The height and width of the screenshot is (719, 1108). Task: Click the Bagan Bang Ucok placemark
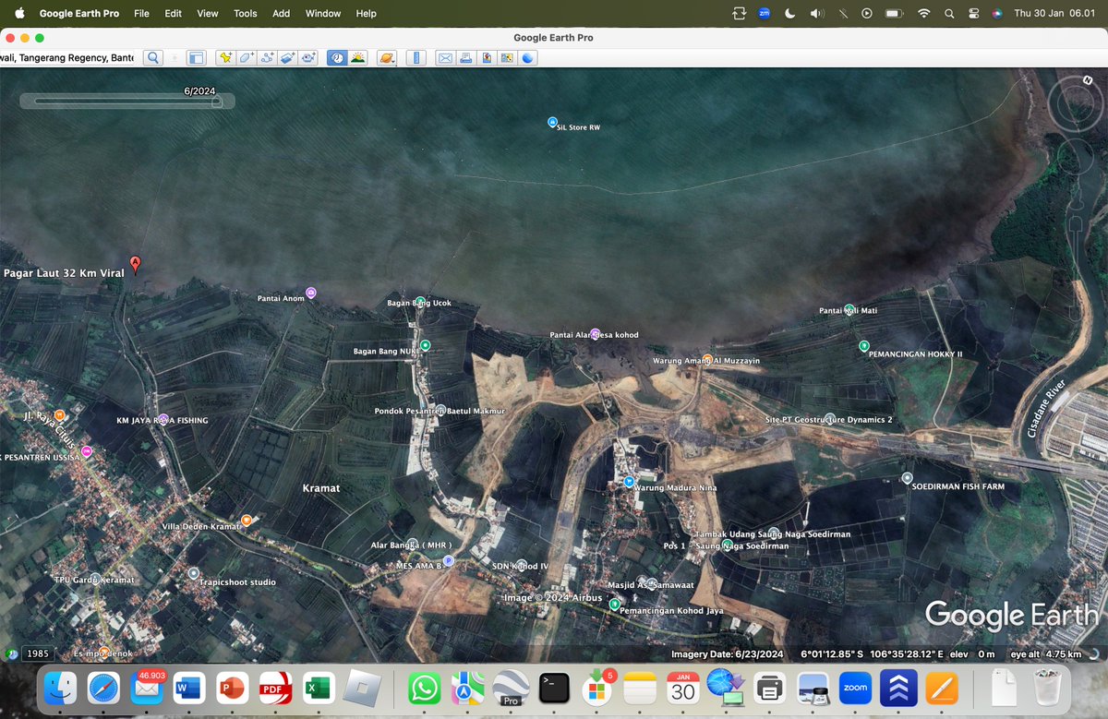(420, 302)
